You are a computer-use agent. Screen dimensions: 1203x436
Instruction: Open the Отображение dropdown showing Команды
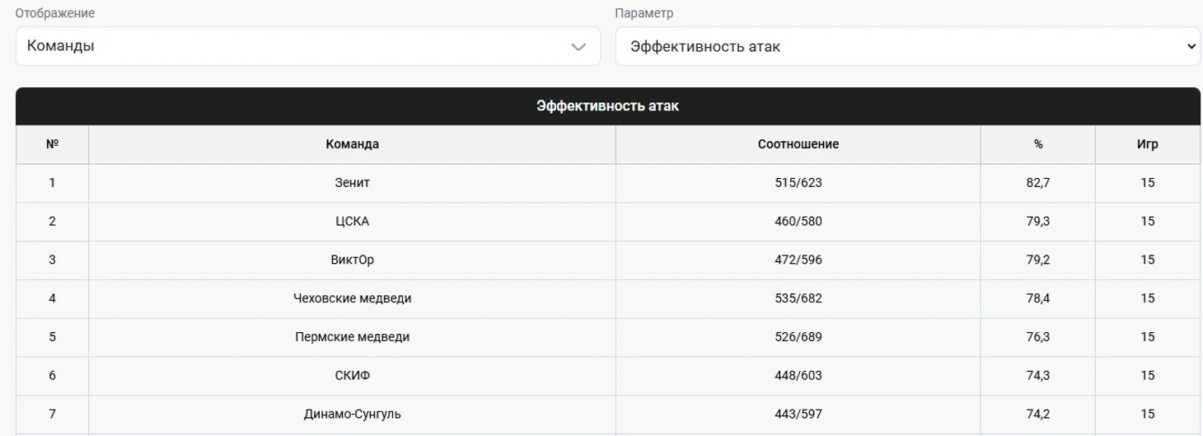(308, 46)
